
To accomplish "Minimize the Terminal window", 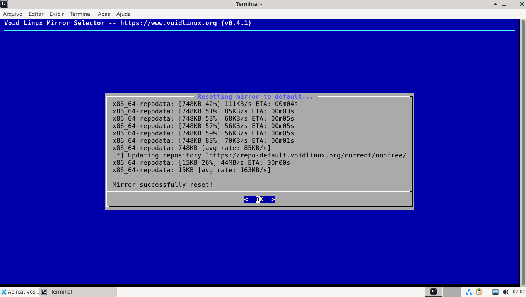I will tap(504, 4).
